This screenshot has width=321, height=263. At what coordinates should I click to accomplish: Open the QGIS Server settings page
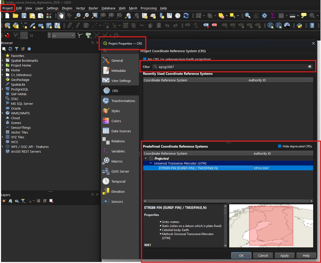tap(120, 171)
